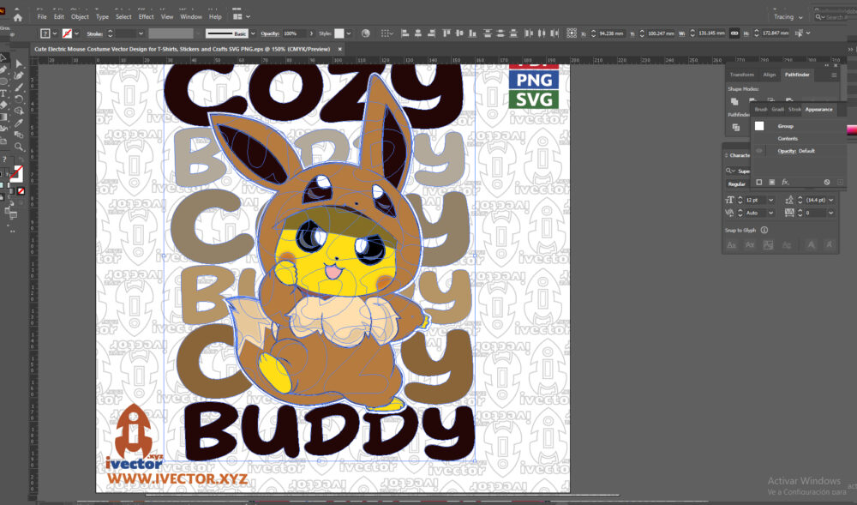This screenshot has height=505, width=857.
Task: Open graphic Style dropdown
Action: 349,33
